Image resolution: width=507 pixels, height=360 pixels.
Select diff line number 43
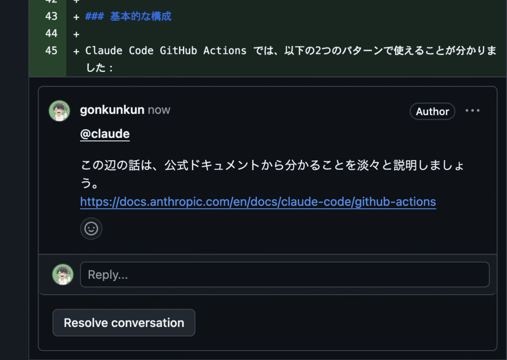click(x=51, y=16)
